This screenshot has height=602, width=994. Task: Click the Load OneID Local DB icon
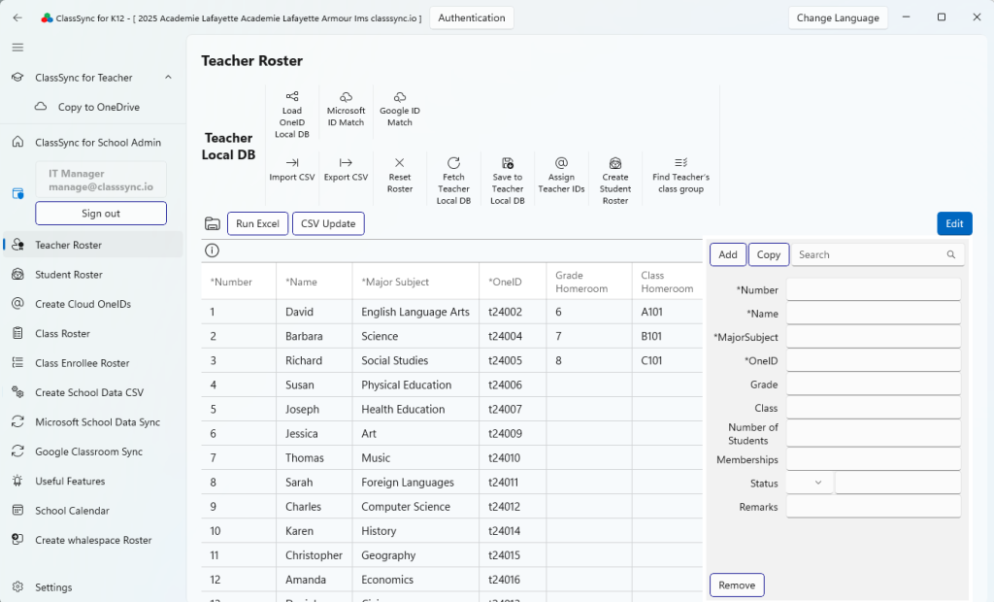point(291,96)
